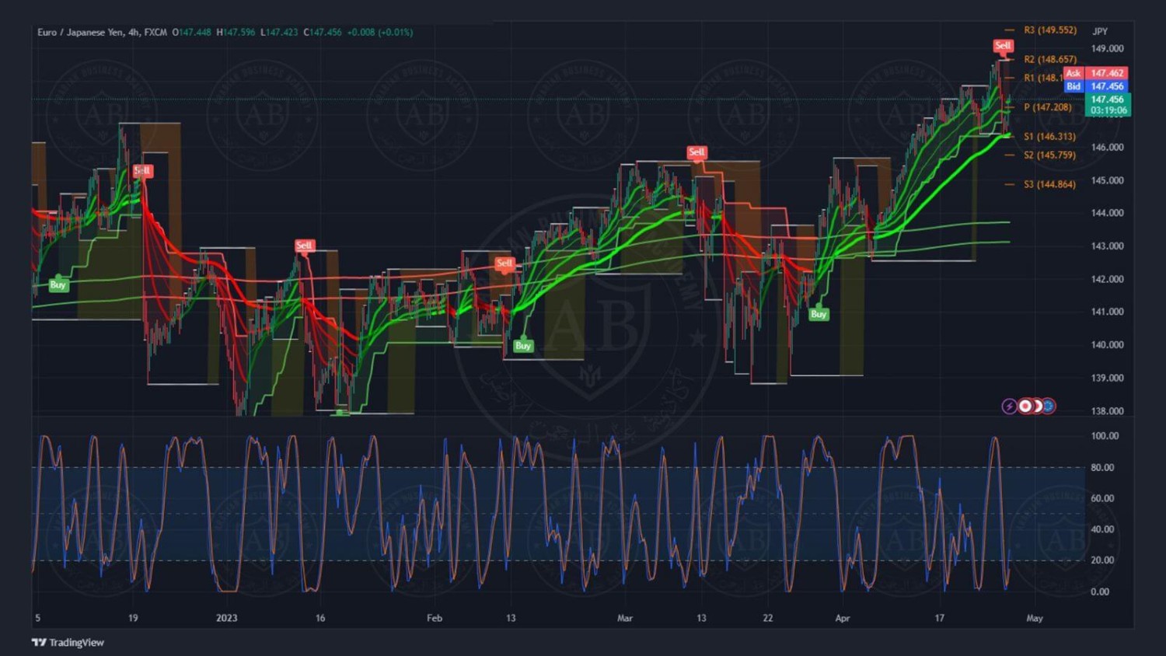Screen dimensions: 1166x656
Task: Open the JPY currency selector on price axis
Action: pyautogui.click(x=1100, y=31)
